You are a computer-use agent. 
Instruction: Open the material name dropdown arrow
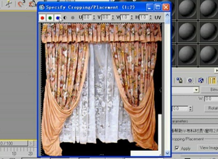coord(196,90)
